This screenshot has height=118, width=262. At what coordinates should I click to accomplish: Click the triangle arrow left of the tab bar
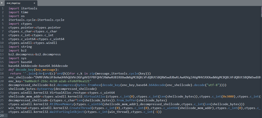point(2,3)
